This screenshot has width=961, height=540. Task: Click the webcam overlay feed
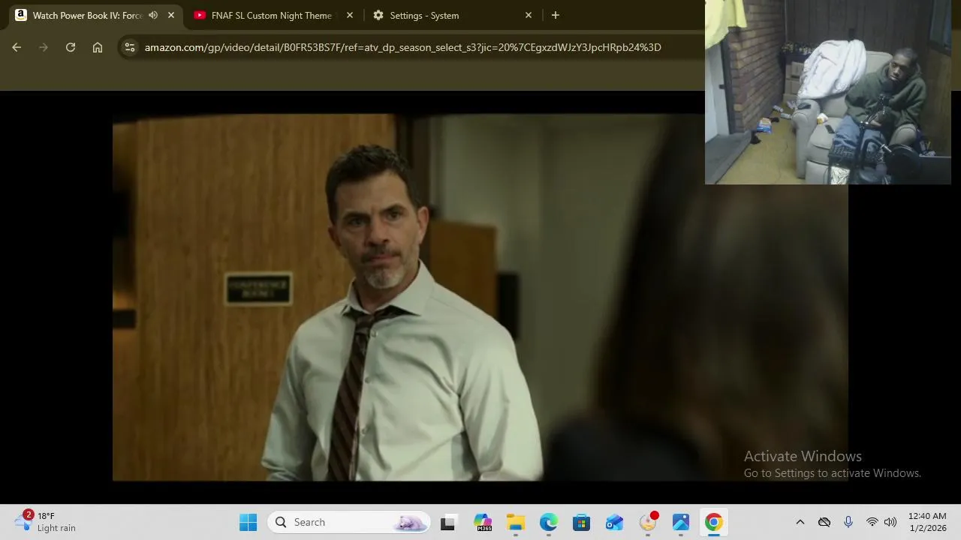828,91
